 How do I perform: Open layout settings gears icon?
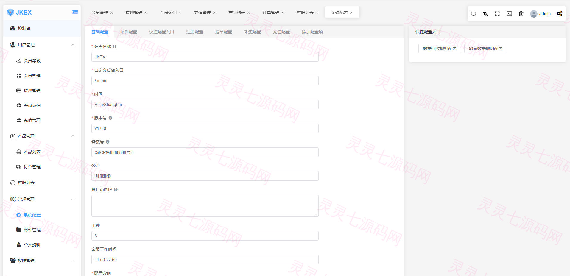tap(560, 14)
